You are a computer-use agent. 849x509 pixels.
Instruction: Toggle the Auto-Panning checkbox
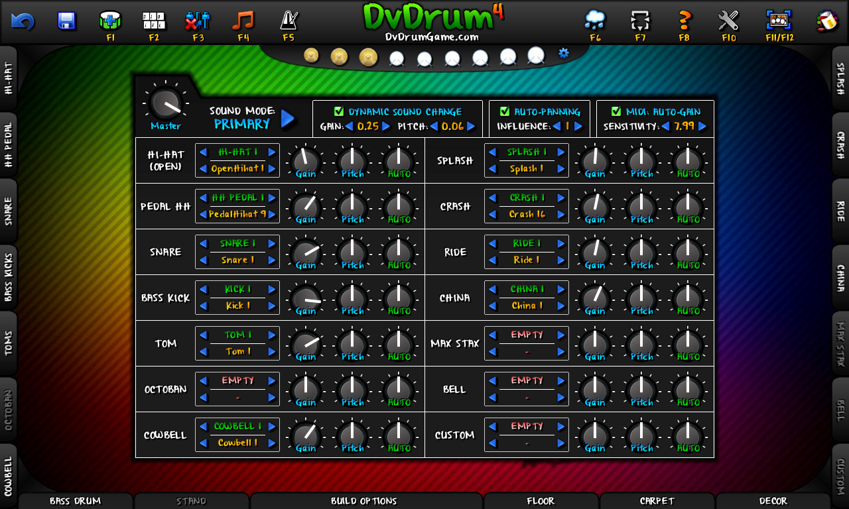click(505, 111)
